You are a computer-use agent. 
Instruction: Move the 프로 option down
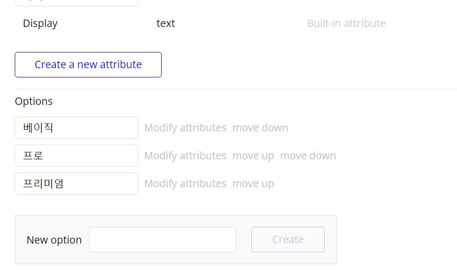coord(308,156)
